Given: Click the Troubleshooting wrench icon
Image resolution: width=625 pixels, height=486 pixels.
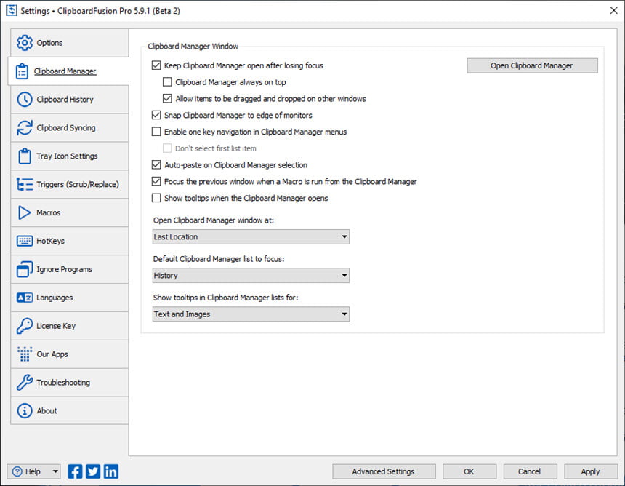Looking at the screenshot, I should 24,382.
